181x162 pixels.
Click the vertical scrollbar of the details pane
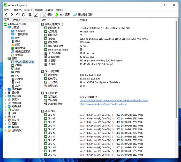177,70
